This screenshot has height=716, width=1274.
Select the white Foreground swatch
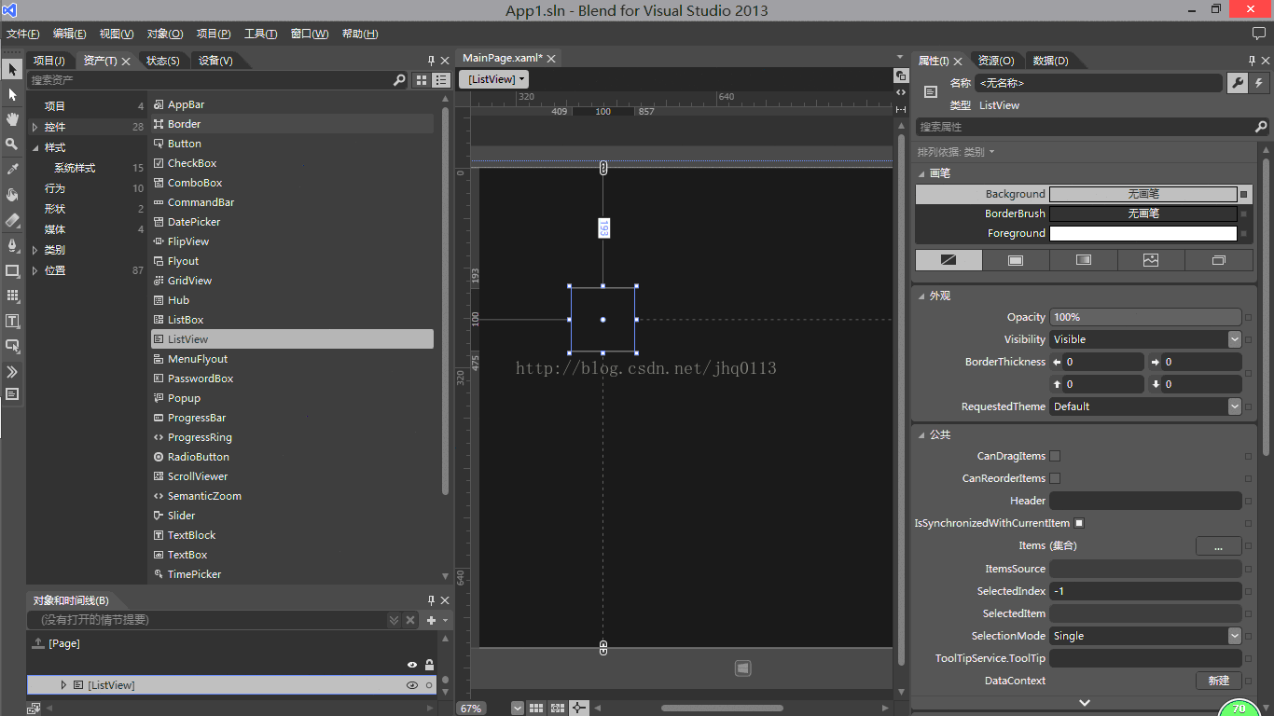1143,233
